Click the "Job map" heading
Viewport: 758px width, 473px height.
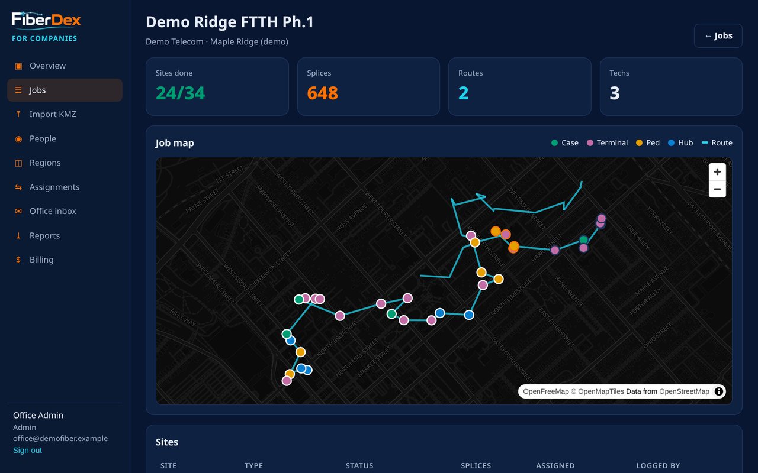(x=175, y=143)
